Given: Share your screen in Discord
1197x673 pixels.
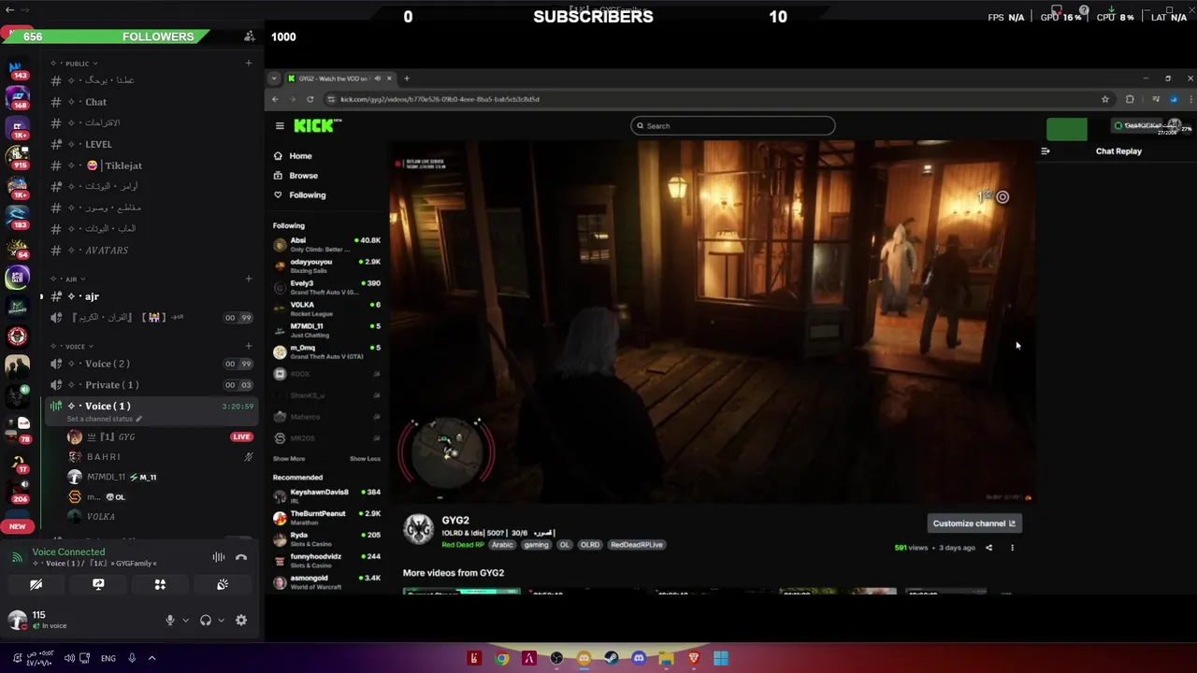Looking at the screenshot, I should pos(98,584).
